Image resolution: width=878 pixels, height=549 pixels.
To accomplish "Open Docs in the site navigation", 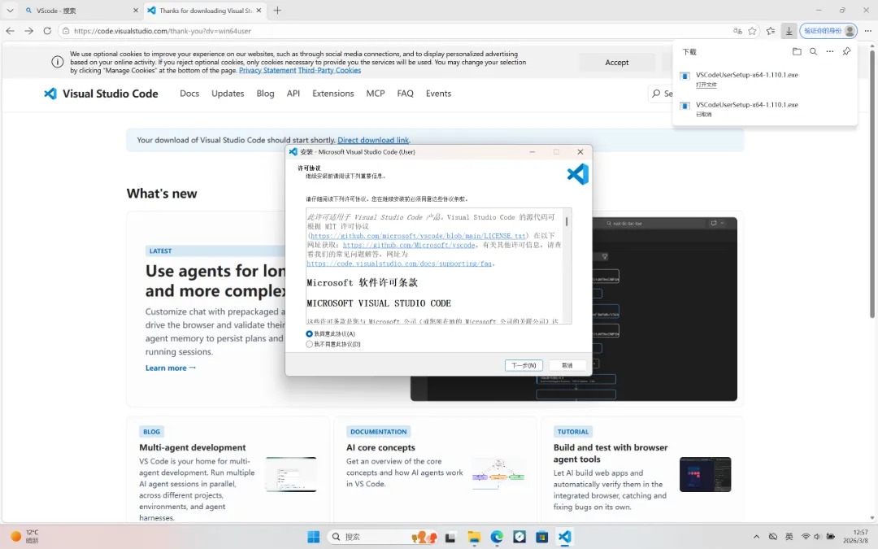I will tap(189, 94).
